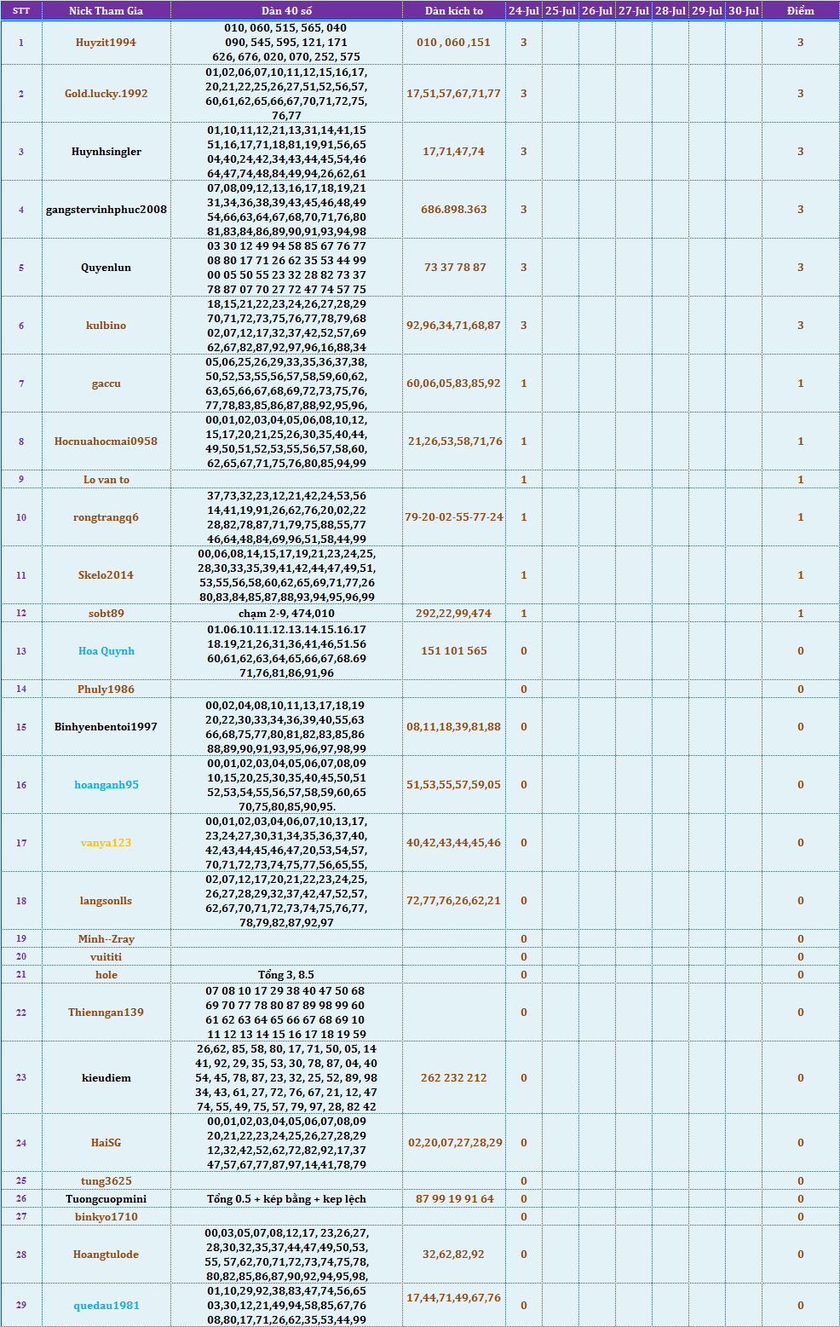Screen dimensions: 840x1327
Task: Select the Thienngan139 nickname
Action: (106, 1013)
